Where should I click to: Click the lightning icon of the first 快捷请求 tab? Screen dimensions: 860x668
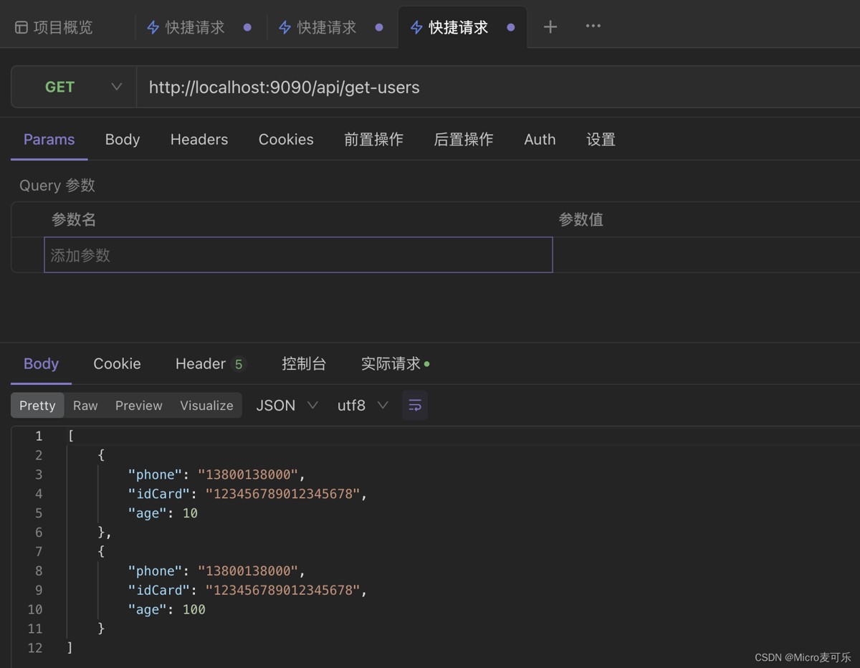[x=153, y=27]
